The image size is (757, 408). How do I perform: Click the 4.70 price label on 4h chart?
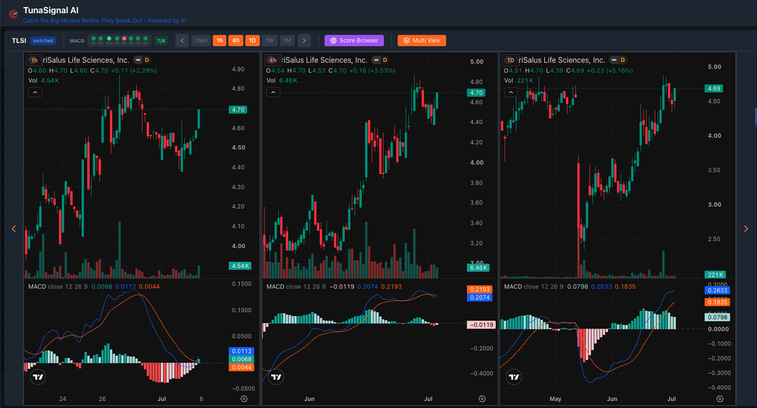[475, 93]
